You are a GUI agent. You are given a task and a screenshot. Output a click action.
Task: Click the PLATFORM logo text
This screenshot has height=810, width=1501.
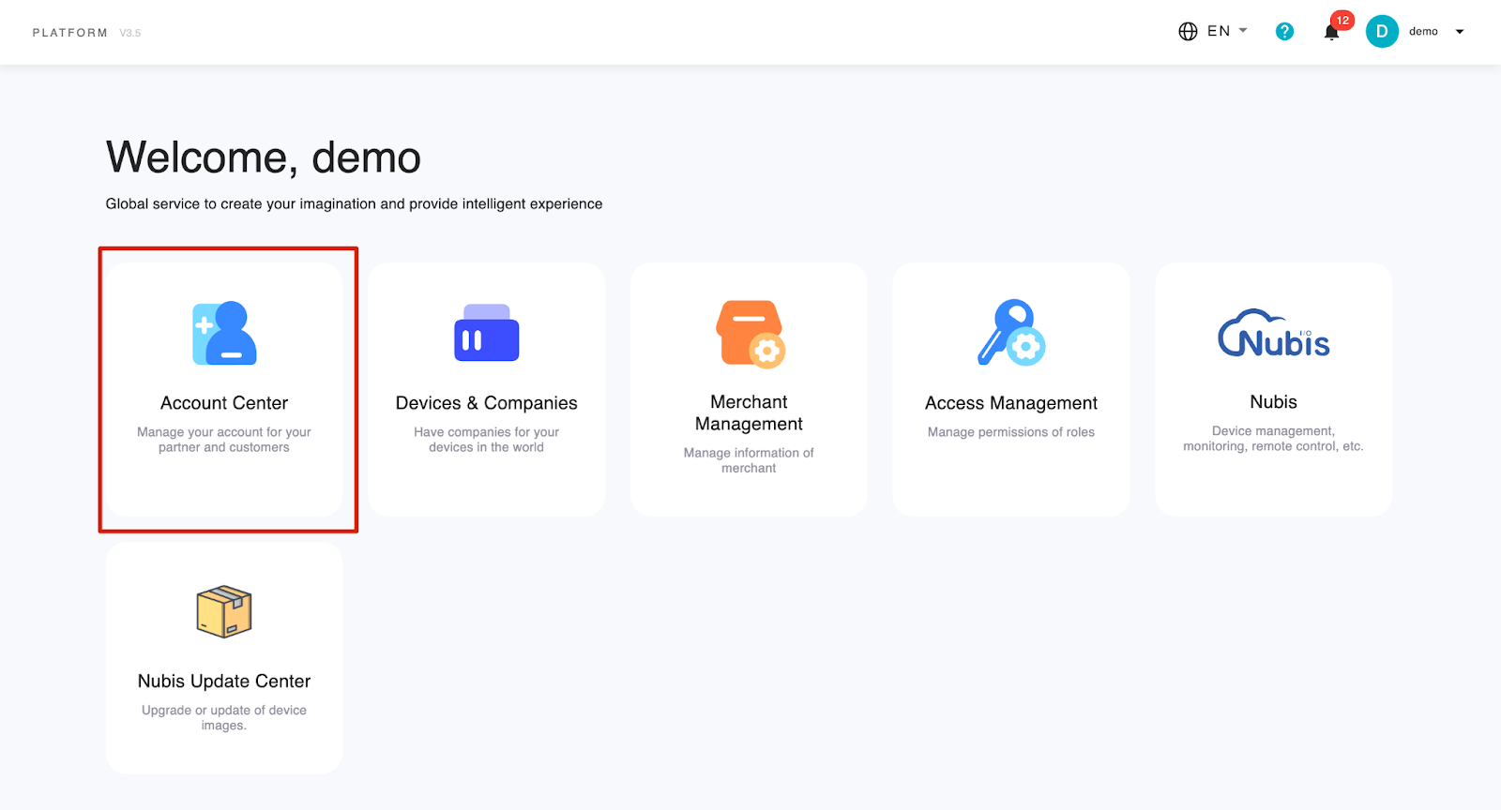point(70,33)
